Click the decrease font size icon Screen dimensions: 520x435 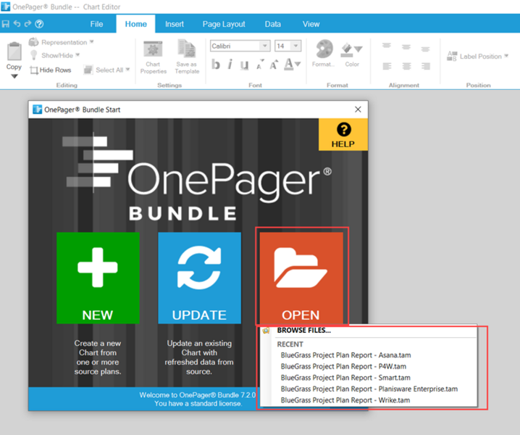[x=260, y=65]
